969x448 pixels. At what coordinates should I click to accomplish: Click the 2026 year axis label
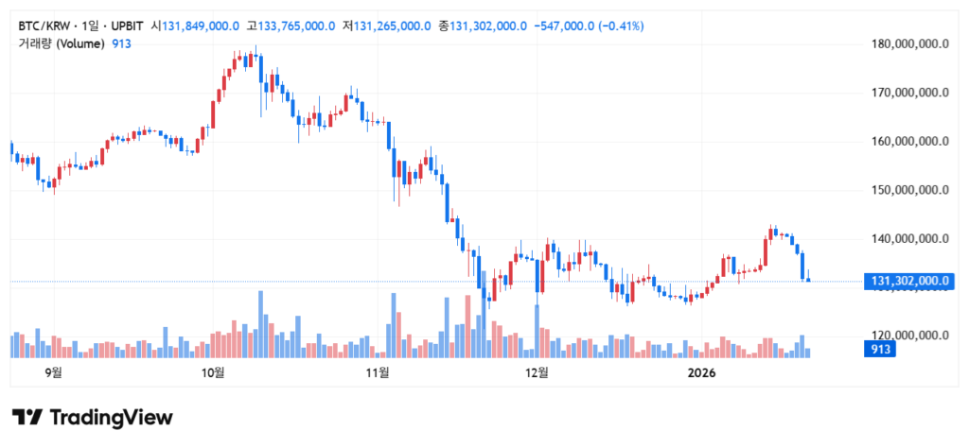coord(701,372)
